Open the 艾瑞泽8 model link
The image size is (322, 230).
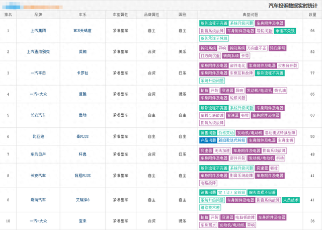click(x=83, y=200)
